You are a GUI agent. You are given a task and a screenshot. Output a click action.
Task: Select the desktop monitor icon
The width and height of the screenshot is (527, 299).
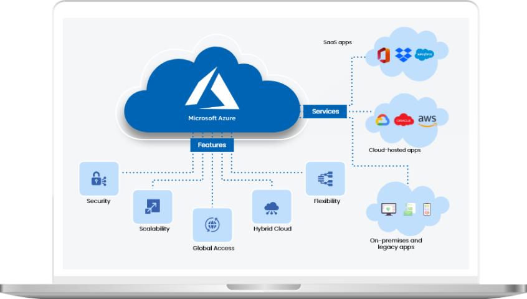(389, 210)
